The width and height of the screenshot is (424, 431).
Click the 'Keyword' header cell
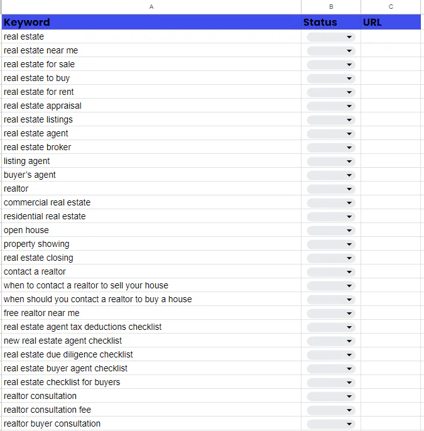151,22
